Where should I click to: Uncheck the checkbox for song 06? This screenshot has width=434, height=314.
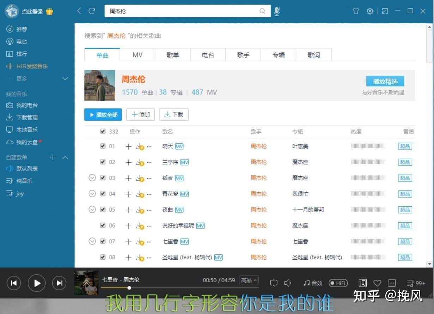click(103, 225)
